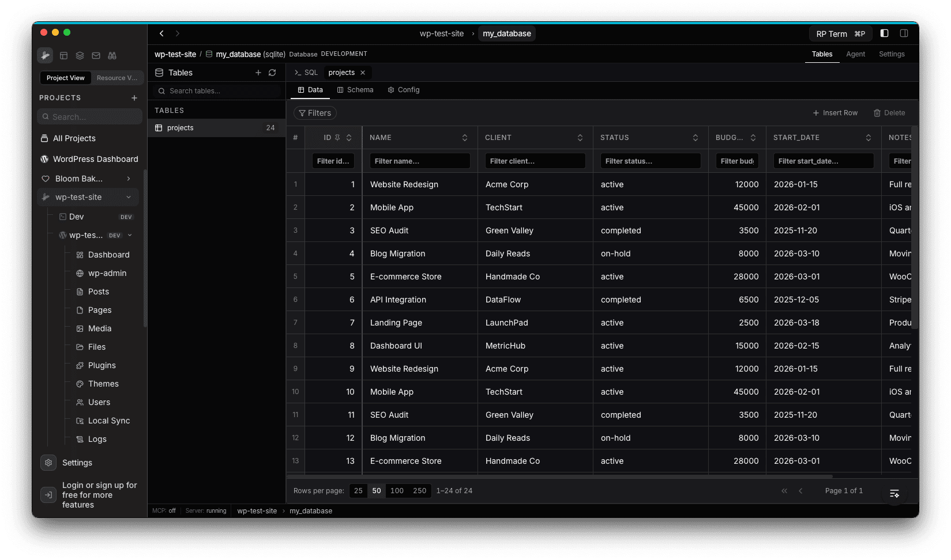This screenshot has width=951, height=560.
Task: Add a new table via the plus icon
Action: [258, 73]
